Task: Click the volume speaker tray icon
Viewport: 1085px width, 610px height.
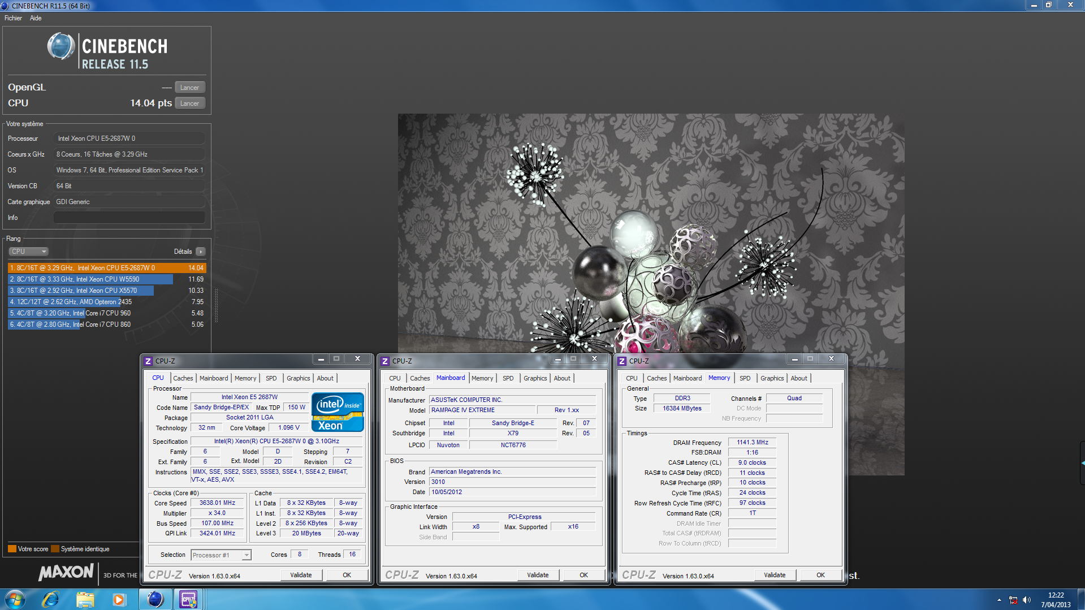Action: point(1027,600)
